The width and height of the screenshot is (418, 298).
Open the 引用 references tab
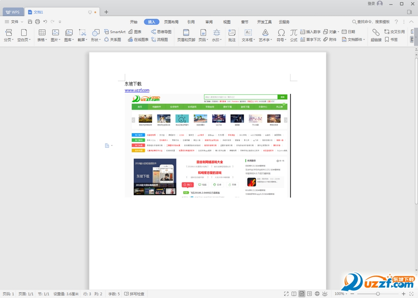pos(191,22)
